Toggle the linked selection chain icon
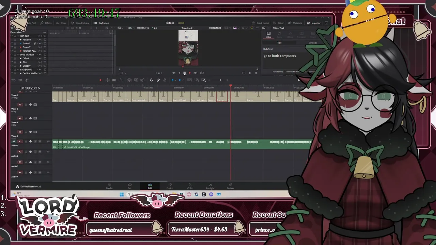Viewport: 436px width, 245px height. [158, 80]
